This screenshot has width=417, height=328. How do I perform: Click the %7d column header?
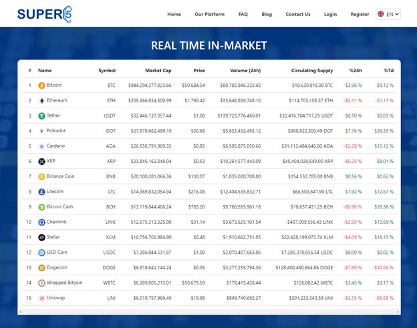click(388, 70)
